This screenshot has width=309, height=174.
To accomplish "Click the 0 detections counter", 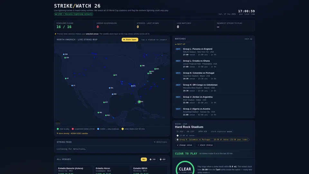I will (x=160, y=142).
